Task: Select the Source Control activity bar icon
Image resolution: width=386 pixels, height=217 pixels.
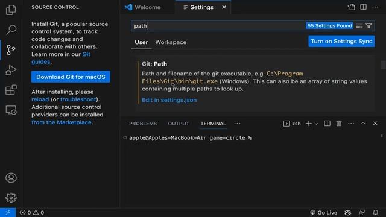Action: (x=11, y=50)
